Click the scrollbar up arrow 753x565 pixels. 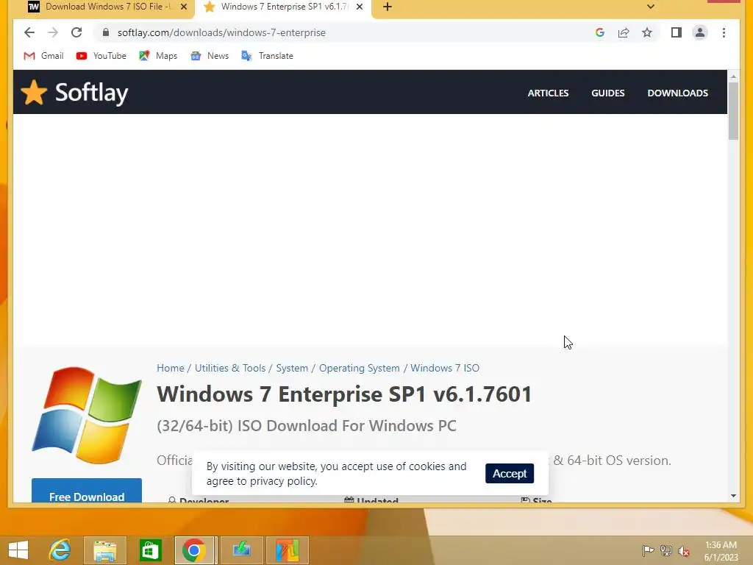pos(733,76)
